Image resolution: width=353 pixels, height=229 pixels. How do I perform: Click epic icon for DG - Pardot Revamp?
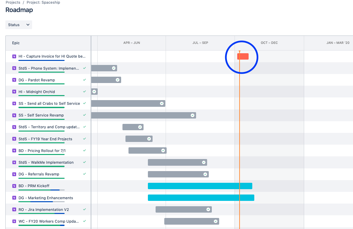tap(14, 80)
